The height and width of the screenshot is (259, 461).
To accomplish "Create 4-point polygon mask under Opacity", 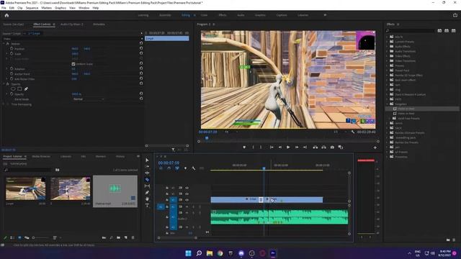I will 19,88.
